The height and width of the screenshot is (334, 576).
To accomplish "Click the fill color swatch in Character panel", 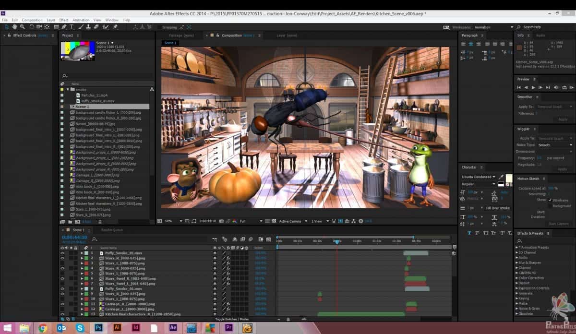I will [x=509, y=178].
